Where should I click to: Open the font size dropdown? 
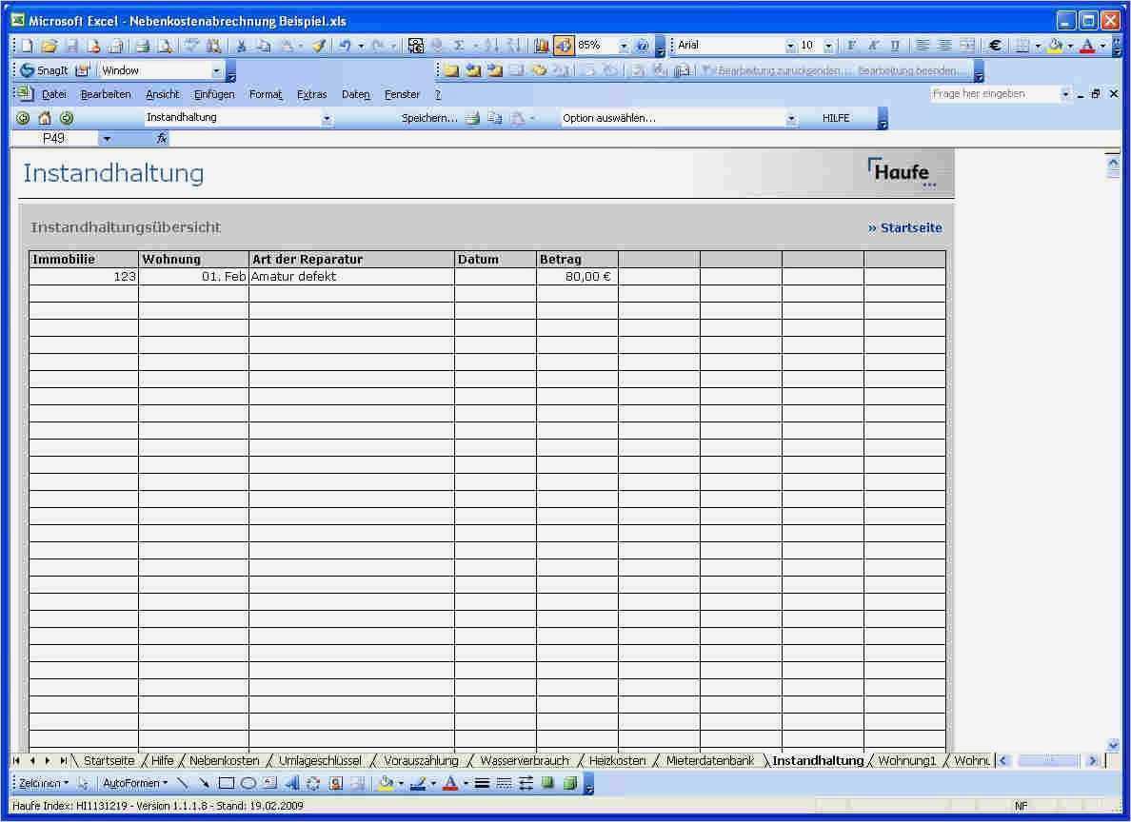(x=829, y=47)
